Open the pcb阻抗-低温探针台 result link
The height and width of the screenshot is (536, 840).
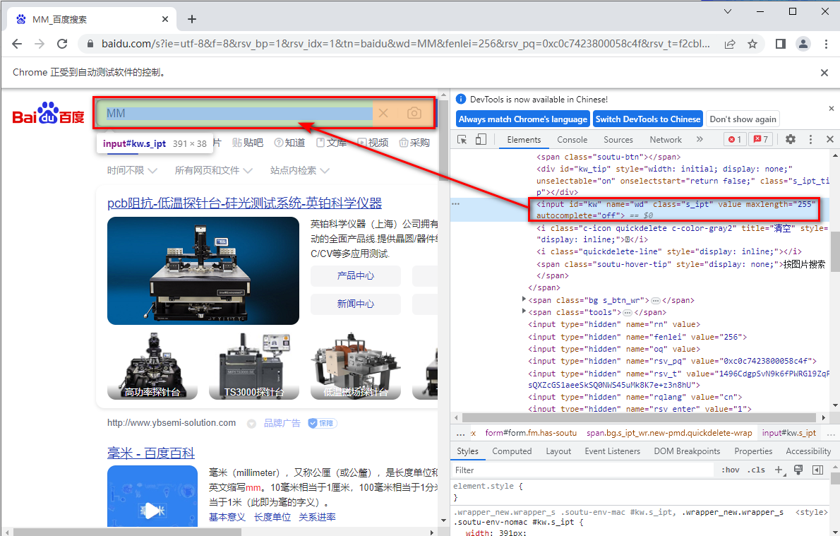click(x=244, y=203)
